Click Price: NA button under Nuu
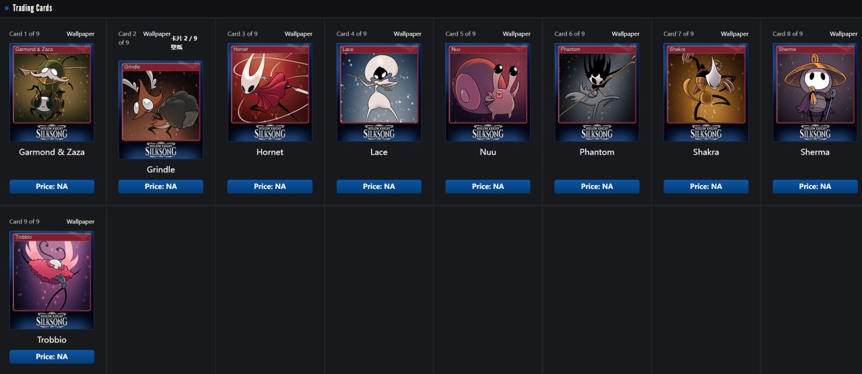The height and width of the screenshot is (374, 862). (x=488, y=186)
